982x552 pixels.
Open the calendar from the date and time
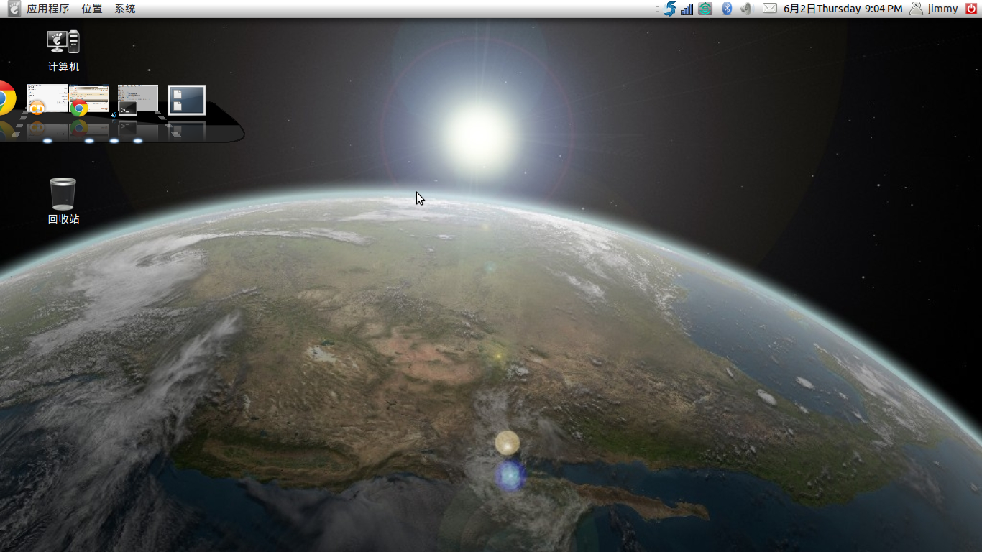[x=843, y=9]
